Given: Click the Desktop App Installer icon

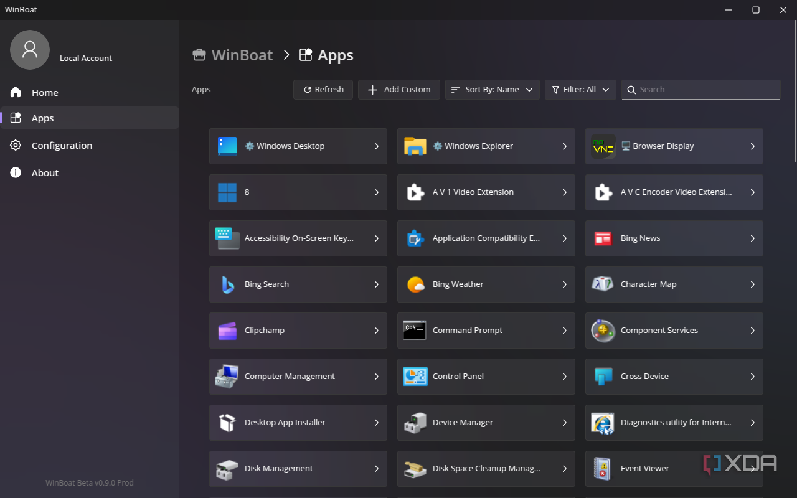Looking at the screenshot, I should [227, 423].
